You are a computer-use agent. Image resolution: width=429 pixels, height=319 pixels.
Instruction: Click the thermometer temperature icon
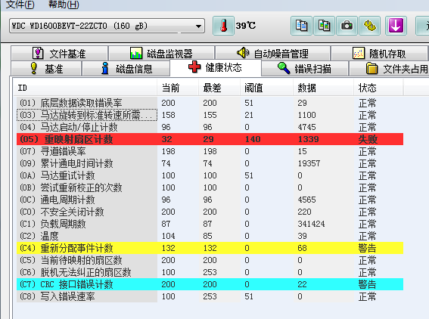pyautogui.click(x=223, y=26)
